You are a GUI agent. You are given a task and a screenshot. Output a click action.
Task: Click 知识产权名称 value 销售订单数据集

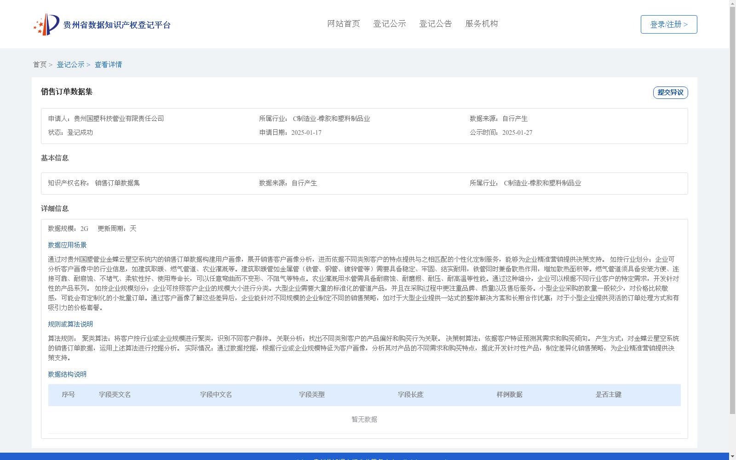(x=117, y=183)
